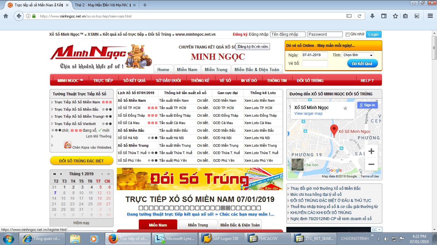
Task: Click the Hôm nay calendar button
Action: 82,223
